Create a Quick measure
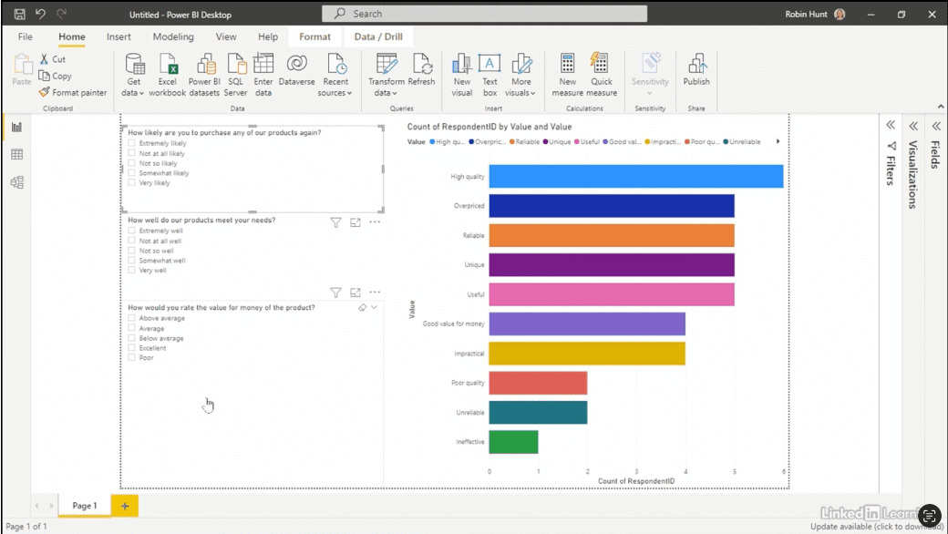948x534 pixels. pyautogui.click(x=602, y=75)
